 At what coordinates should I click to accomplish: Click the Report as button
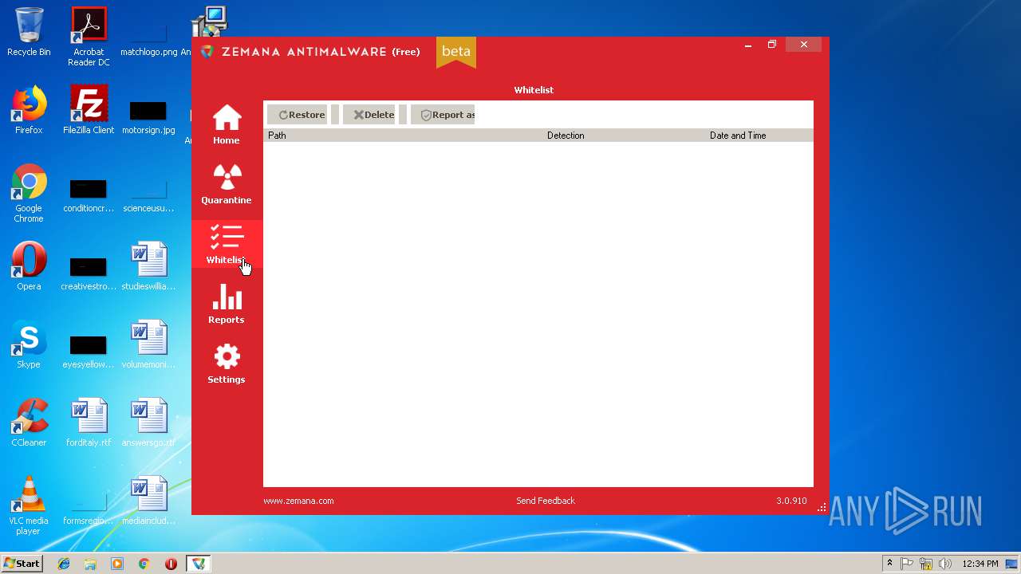click(x=443, y=115)
